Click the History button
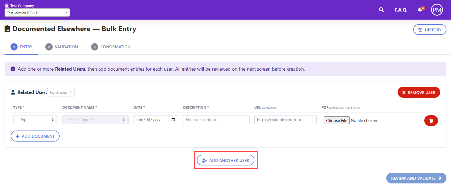 pyautogui.click(x=430, y=30)
